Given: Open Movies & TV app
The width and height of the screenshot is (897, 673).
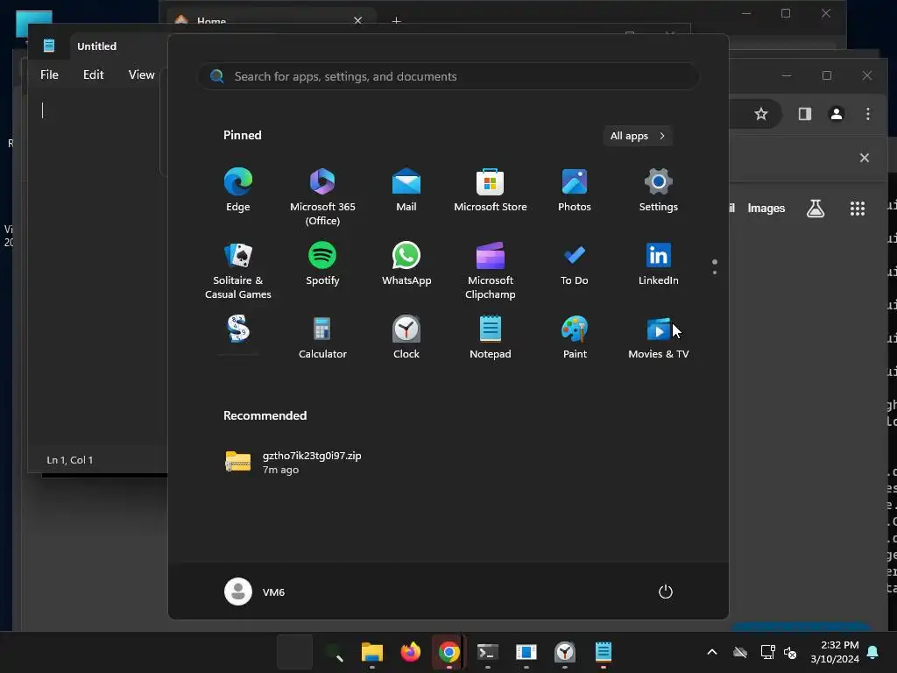Looking at the screenshot, I should click(659, 337).
